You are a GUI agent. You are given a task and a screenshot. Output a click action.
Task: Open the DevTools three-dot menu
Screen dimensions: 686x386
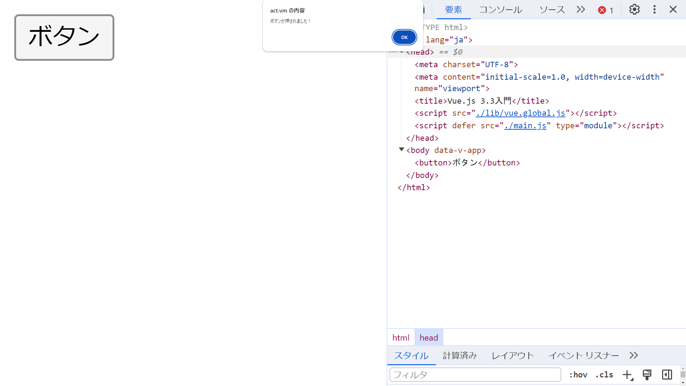654,10
